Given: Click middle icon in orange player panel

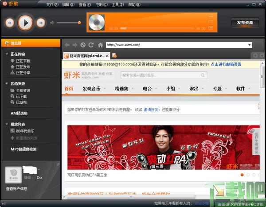Looking at the screenshot, I should click(211, 22).
